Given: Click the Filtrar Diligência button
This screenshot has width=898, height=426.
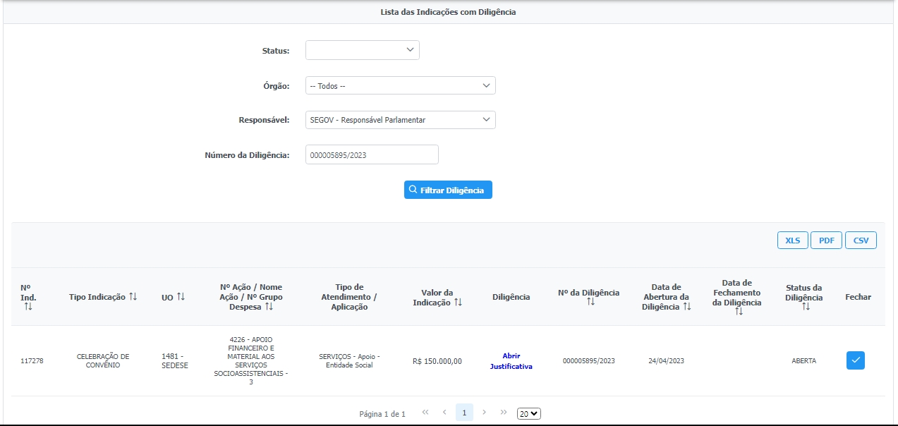Looking at the screenshot, I should [448, 190].
